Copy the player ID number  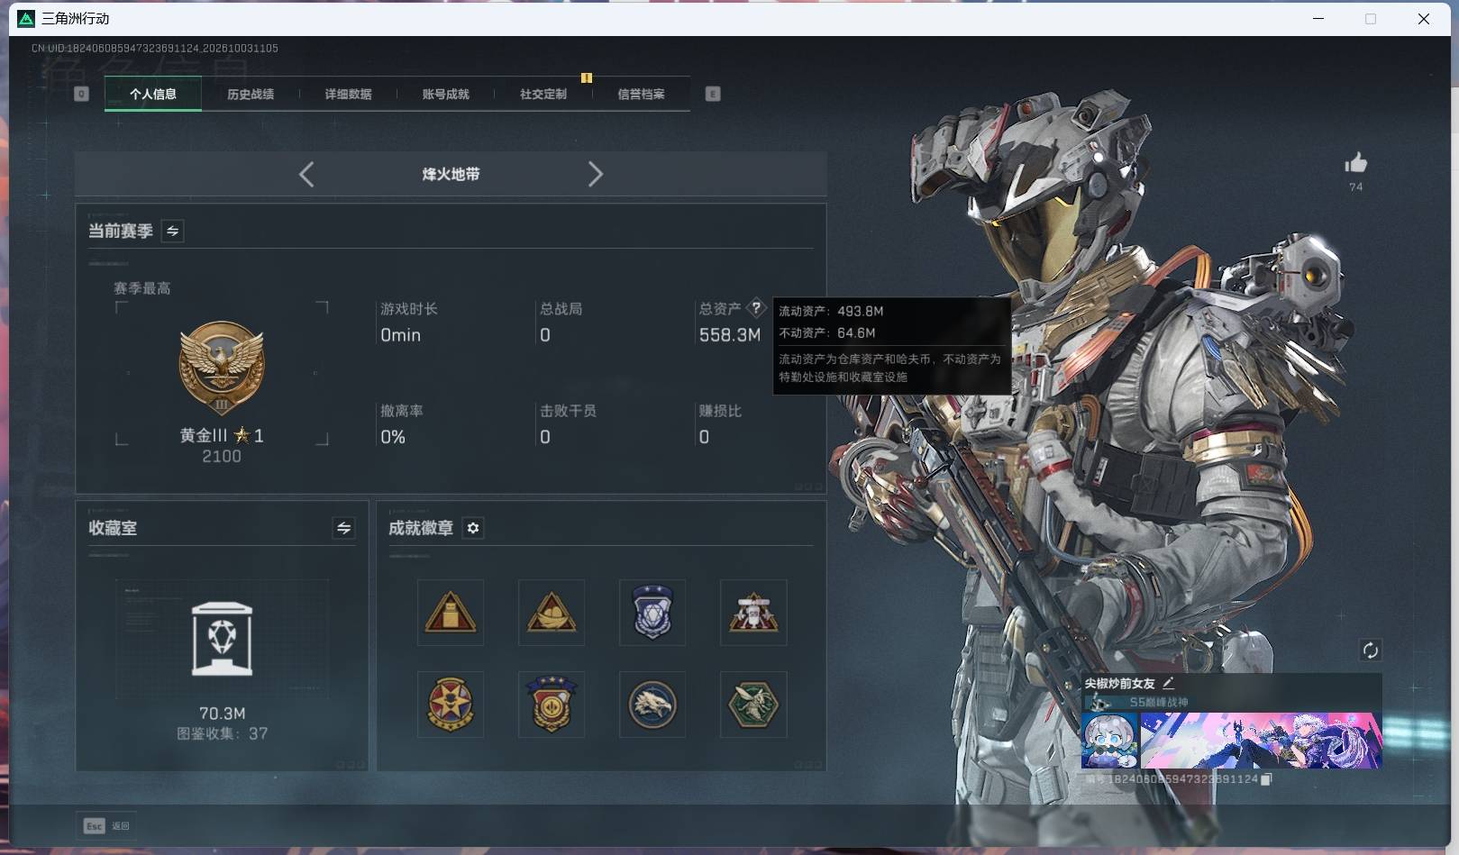1266,779
